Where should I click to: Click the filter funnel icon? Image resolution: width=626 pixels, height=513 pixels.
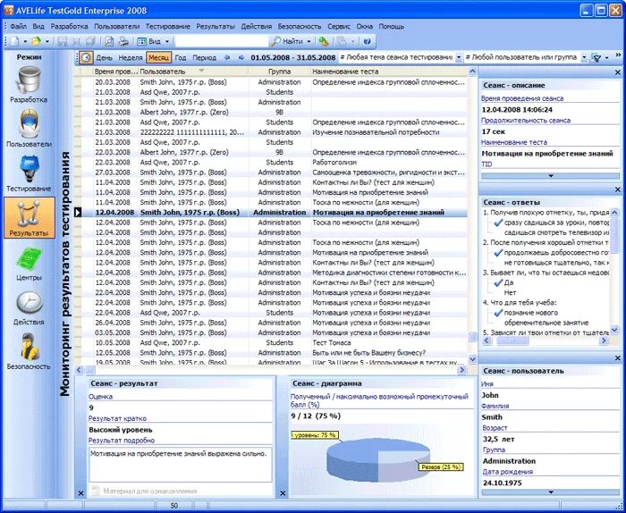(x=596, y=58)
